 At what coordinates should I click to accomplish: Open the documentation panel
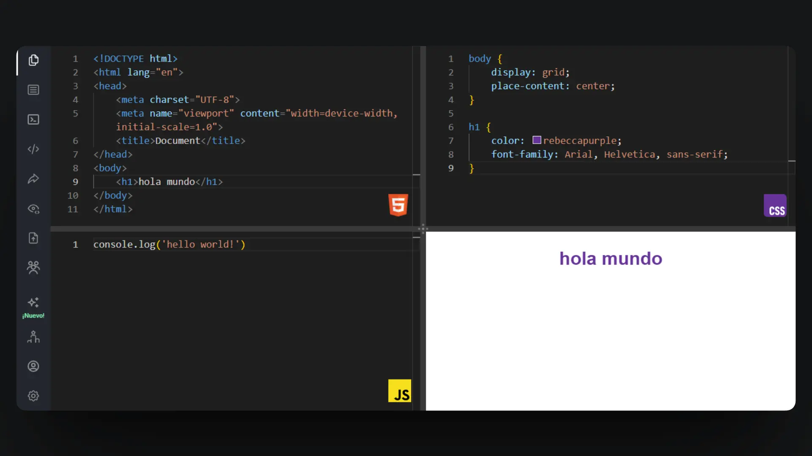point(33,90)
